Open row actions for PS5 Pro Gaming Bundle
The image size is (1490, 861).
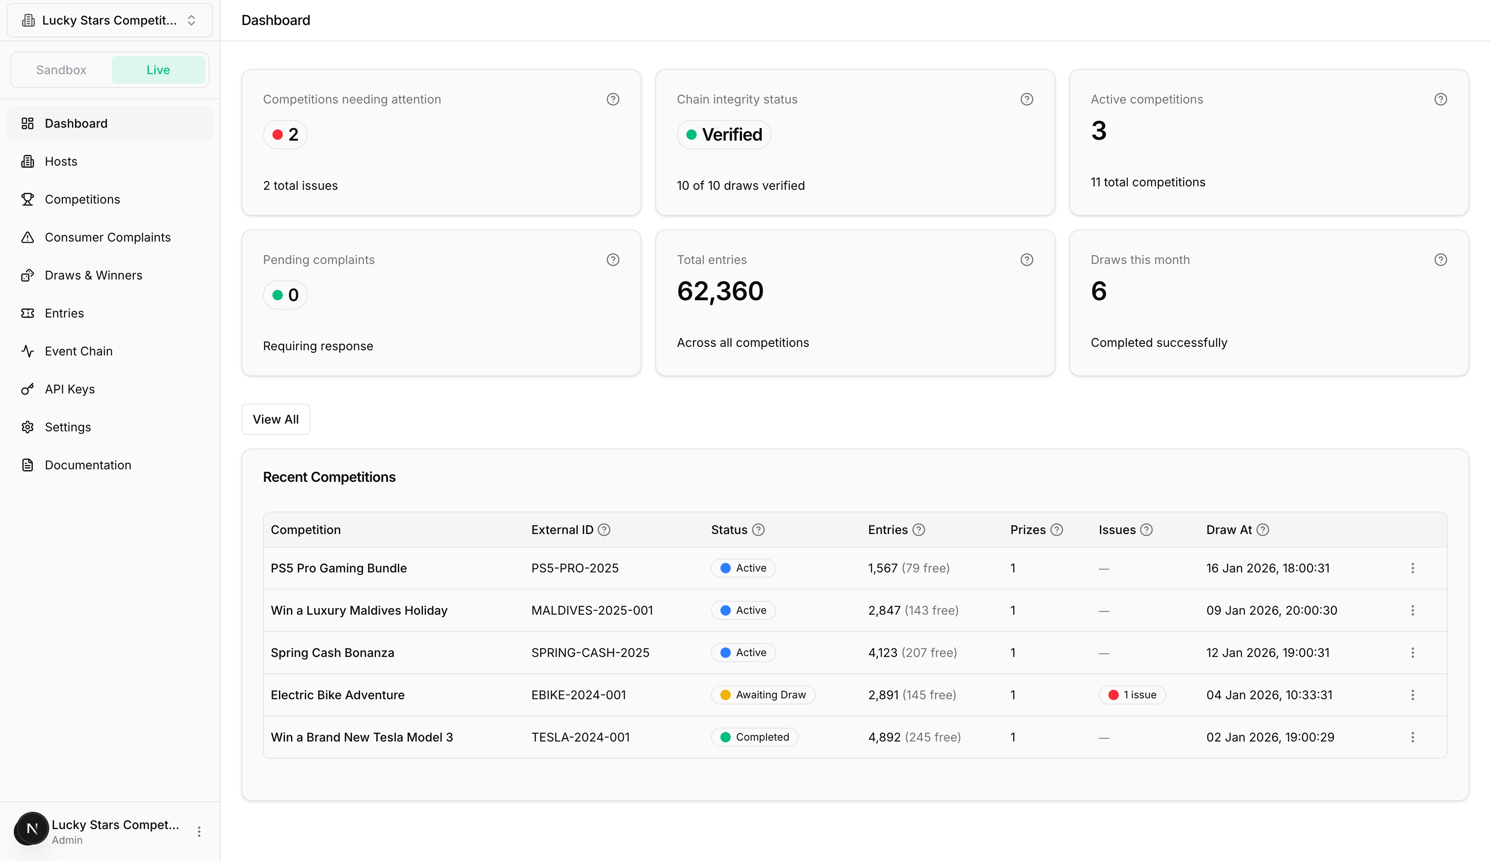[1412, 568]
